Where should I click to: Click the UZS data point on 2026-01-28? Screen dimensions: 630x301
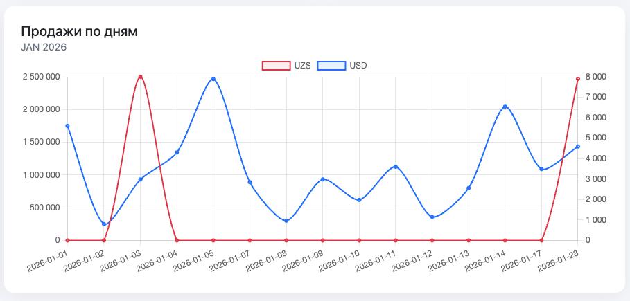577,79
